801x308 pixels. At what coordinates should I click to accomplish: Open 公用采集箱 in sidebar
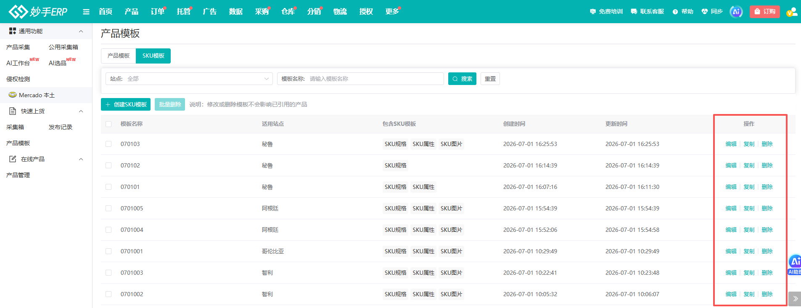63,47
